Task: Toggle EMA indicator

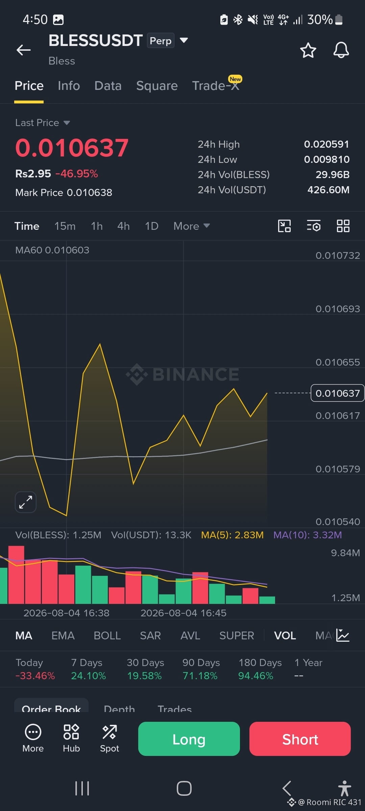Action: coord(63,635)
